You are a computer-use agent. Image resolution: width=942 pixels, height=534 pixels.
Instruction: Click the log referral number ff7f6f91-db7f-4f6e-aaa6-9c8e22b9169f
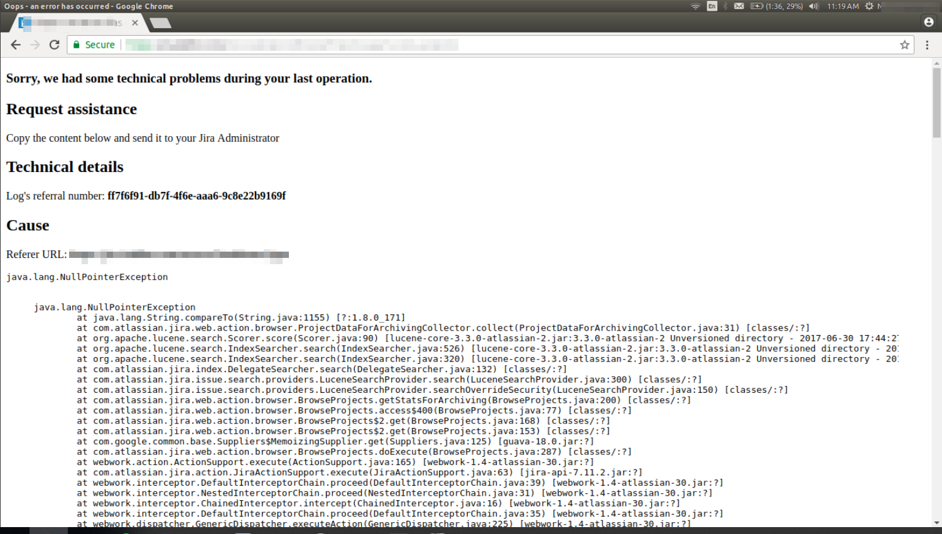pyautogui.click(x=197, y=196)
